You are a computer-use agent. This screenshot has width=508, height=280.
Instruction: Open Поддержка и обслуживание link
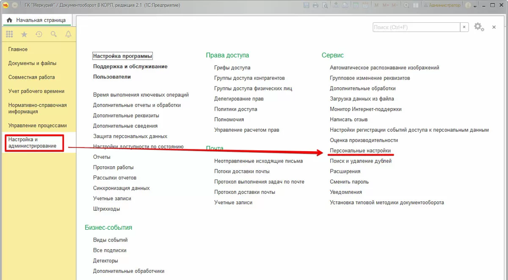point(130,66)
